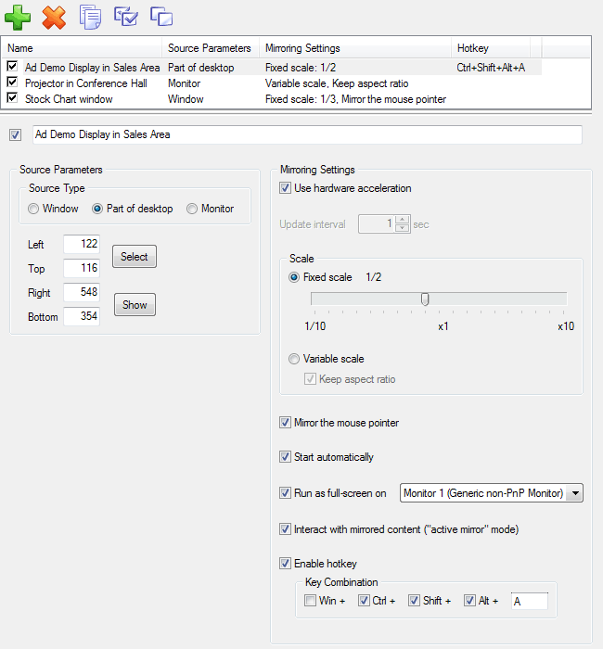Click the hotkey letter field containing A

point(530,601)
